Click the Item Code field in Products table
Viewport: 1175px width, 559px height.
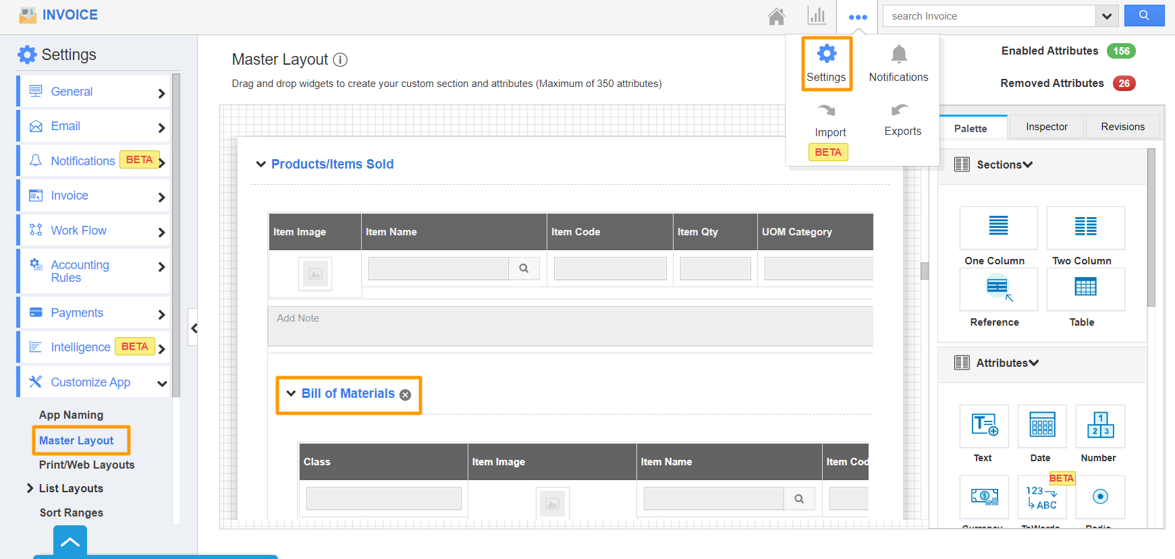pyautogui.click(x=610, y=268)
